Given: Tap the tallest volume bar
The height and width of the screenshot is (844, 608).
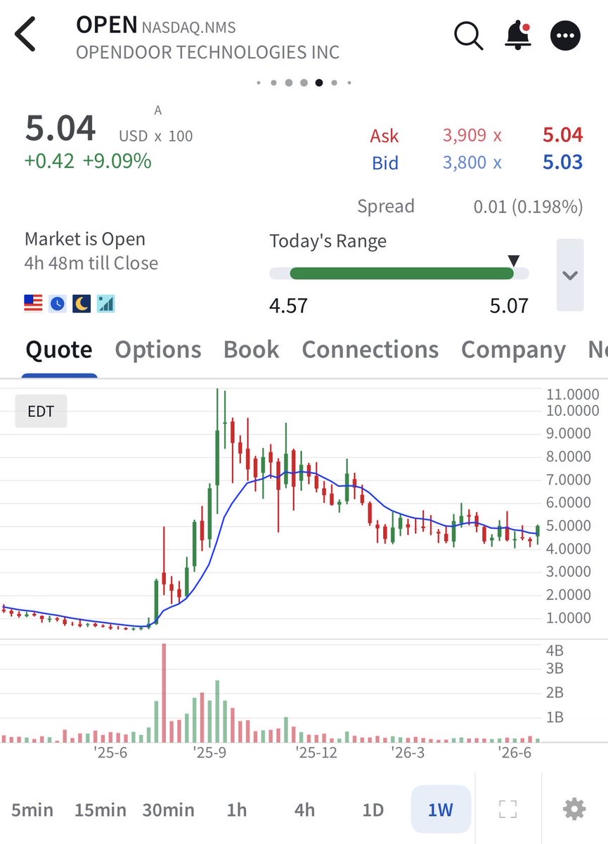Looking at the screenshot, I should pos(164,693).
